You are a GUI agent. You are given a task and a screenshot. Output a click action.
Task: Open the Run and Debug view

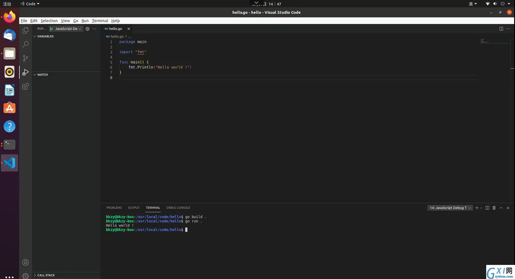pos(25,72)
